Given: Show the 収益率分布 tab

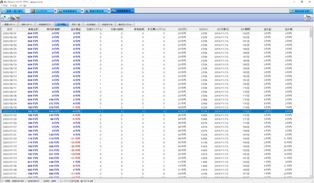Looking at the screenshot, I should [x=107, y=24].
